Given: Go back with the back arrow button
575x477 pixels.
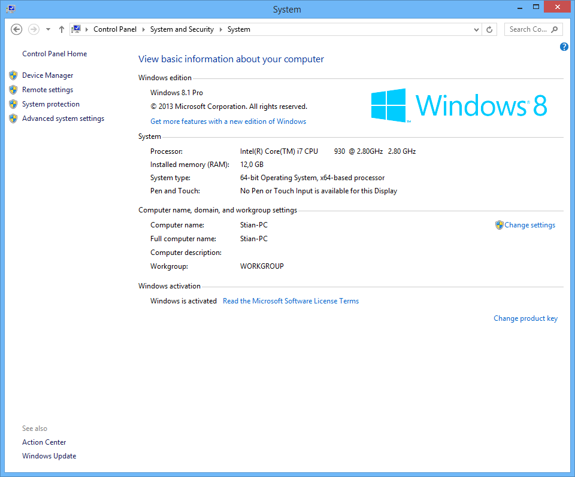Looking at the screenshot, I should [x=16, y=29].
